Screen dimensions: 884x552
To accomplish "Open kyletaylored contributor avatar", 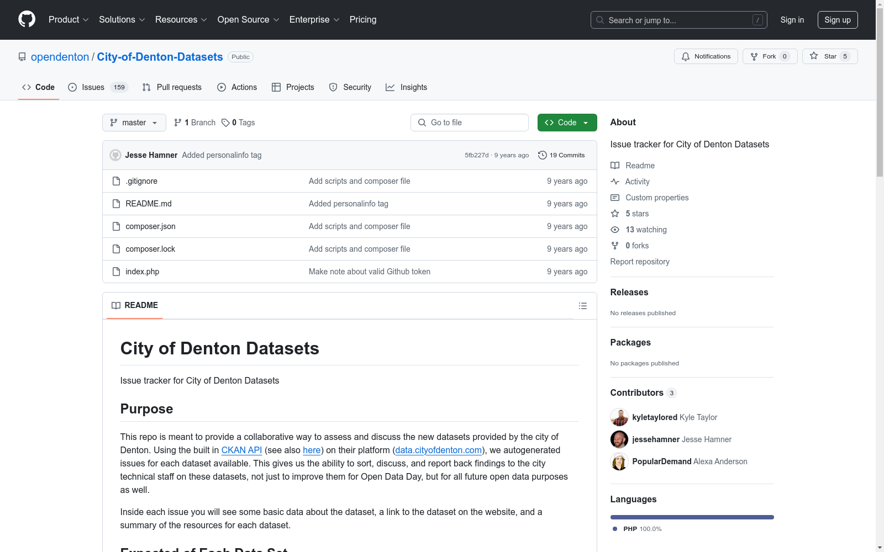I will pyautogui.click(x=619, y=417).
